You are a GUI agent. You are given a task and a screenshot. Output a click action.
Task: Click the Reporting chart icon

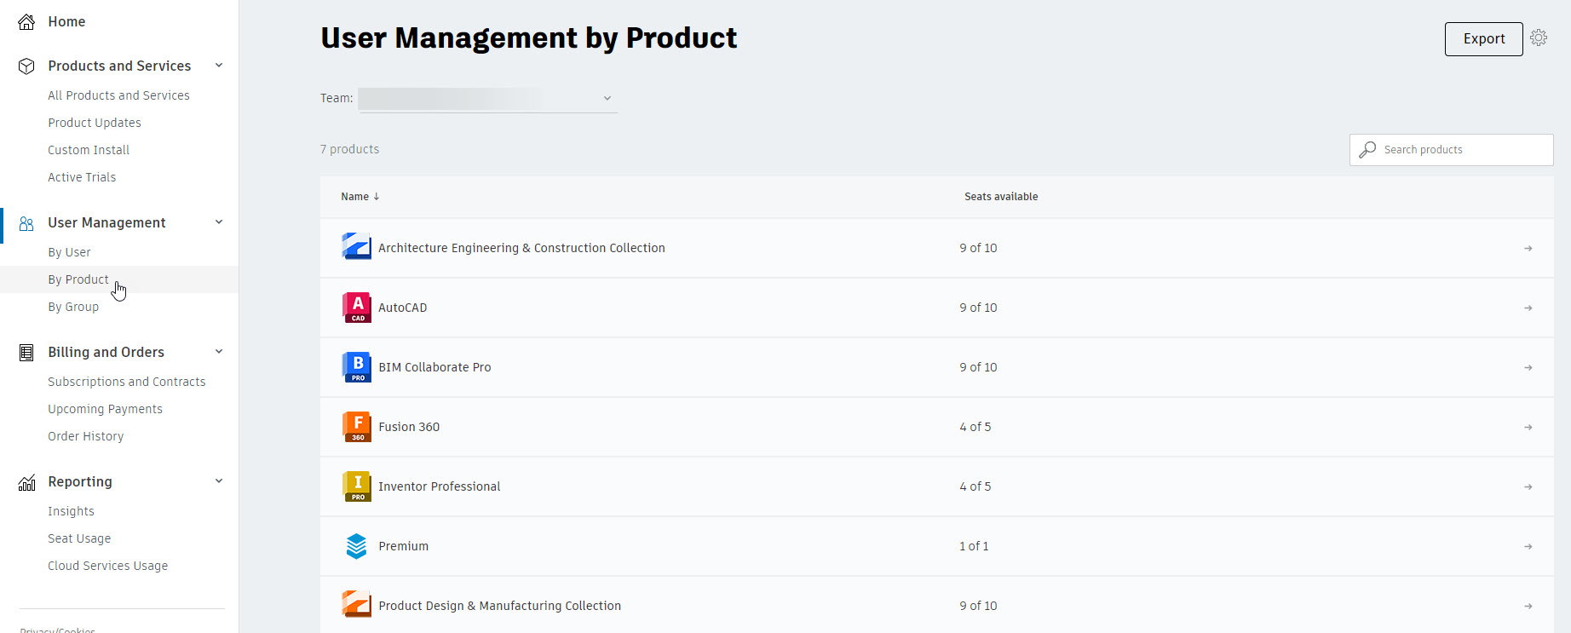26,482
